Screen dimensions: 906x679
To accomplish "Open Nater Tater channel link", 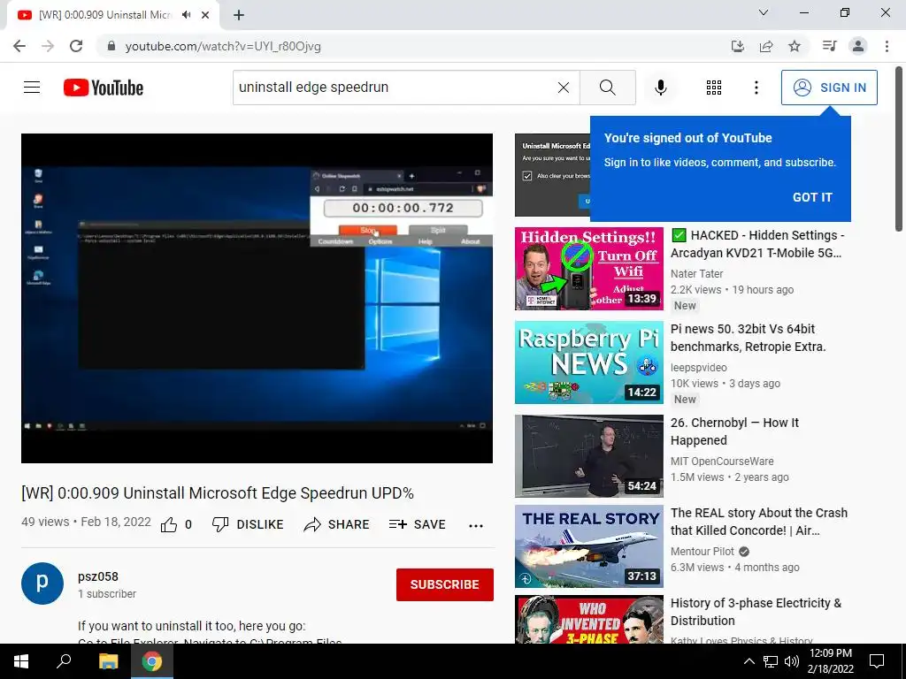I will 697,274.
